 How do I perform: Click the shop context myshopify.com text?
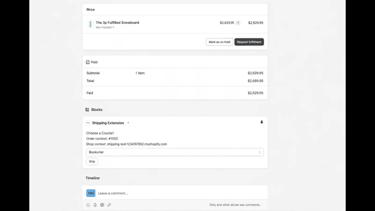(137, 144)
